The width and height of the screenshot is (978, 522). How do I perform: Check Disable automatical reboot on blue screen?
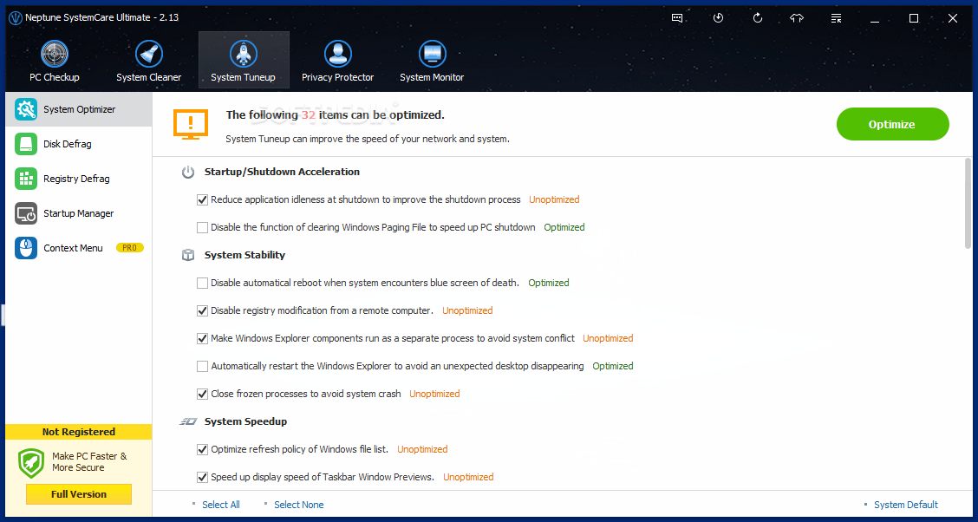(202, 283)
